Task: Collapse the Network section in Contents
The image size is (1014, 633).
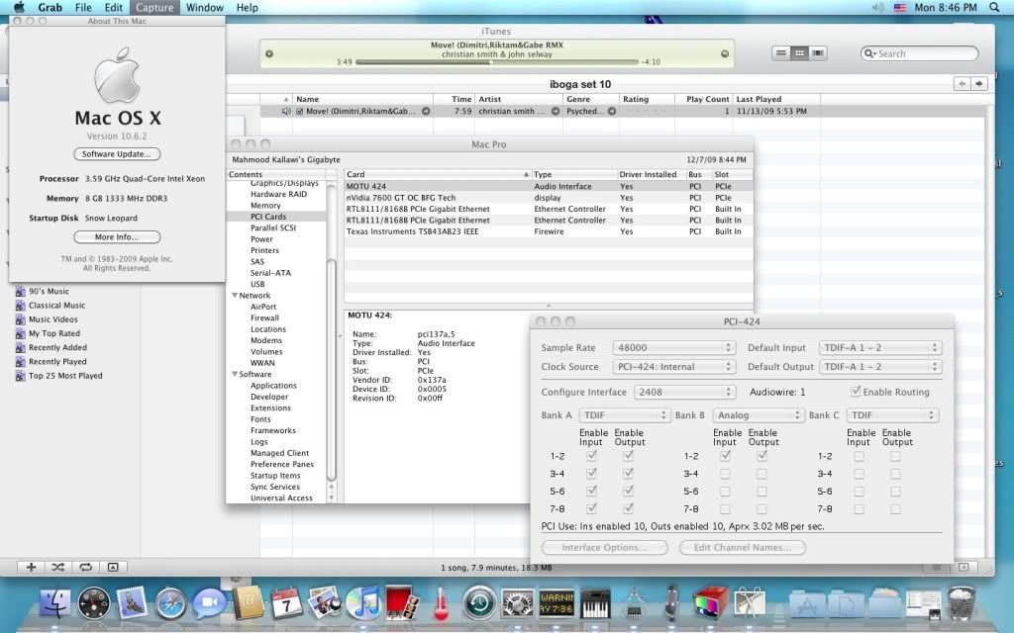Action: [x=236, y=296]
